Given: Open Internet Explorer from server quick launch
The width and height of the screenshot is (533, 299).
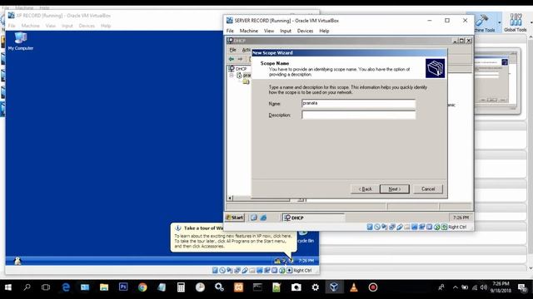Looking at the screenshot, I should pos(263,218).
